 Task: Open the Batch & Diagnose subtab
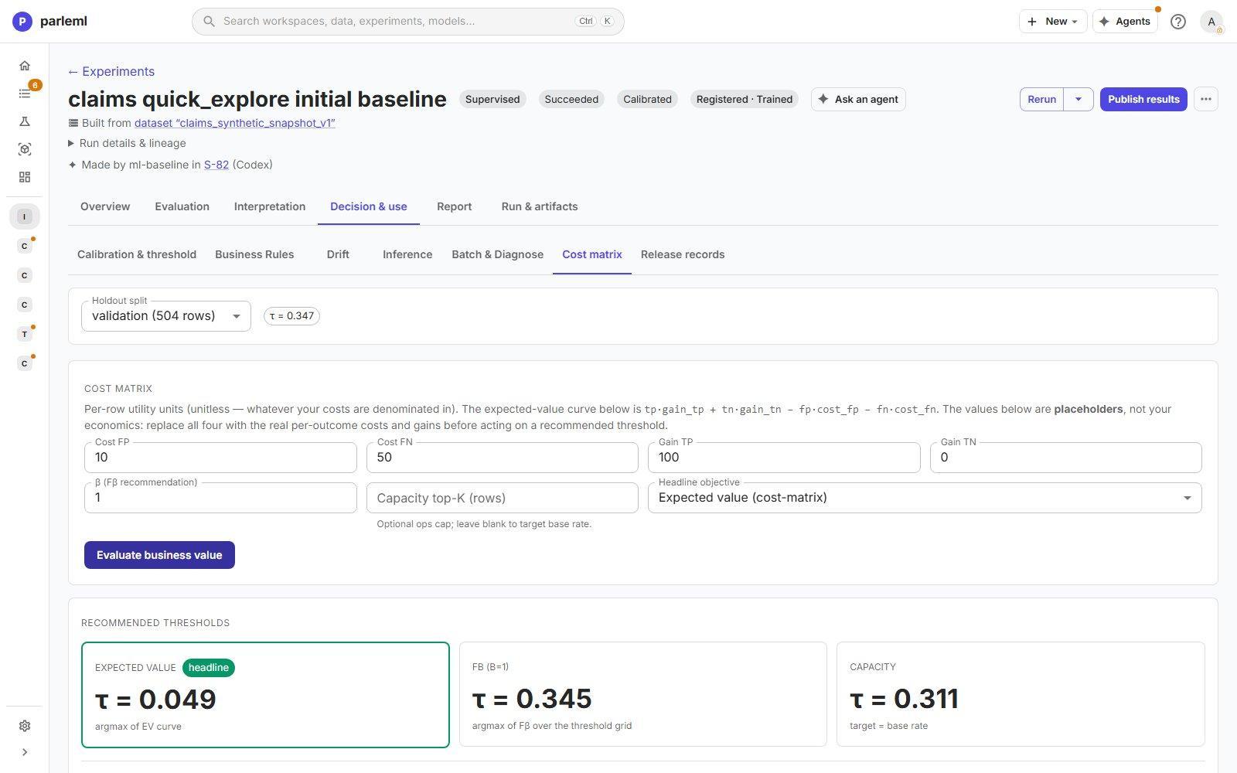(497, 254)
